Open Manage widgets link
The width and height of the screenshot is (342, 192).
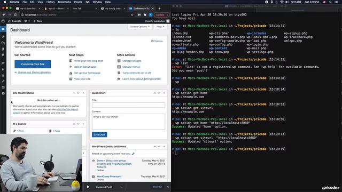click(132, 61)
